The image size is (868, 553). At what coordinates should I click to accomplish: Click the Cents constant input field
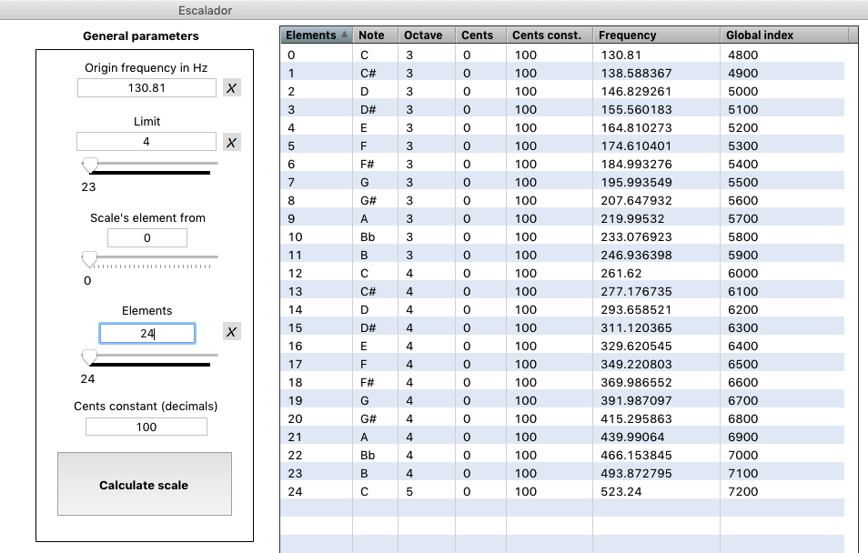coord(146,427)
